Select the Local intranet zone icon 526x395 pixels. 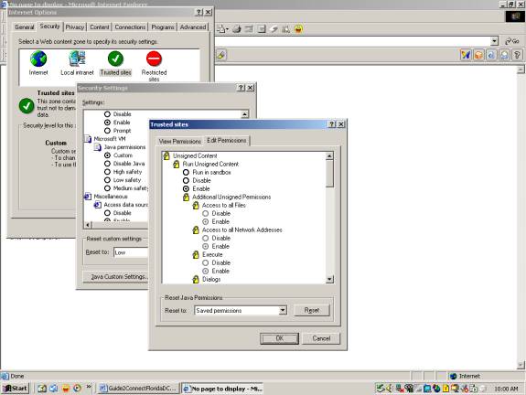click(x=77, y=59)
